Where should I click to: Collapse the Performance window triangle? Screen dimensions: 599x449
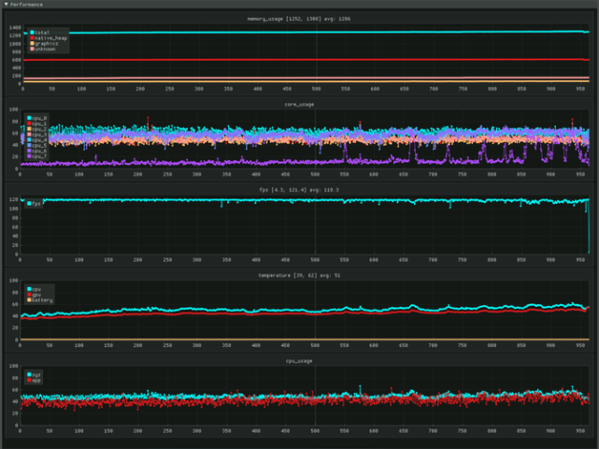(6, 5)
